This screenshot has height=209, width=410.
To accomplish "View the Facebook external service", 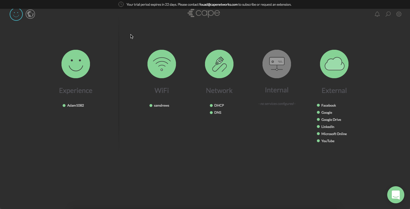I will pyautogui.click(x=329, y=105).
